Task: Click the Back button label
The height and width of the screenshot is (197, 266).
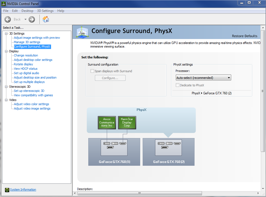Action: [17, 19]
